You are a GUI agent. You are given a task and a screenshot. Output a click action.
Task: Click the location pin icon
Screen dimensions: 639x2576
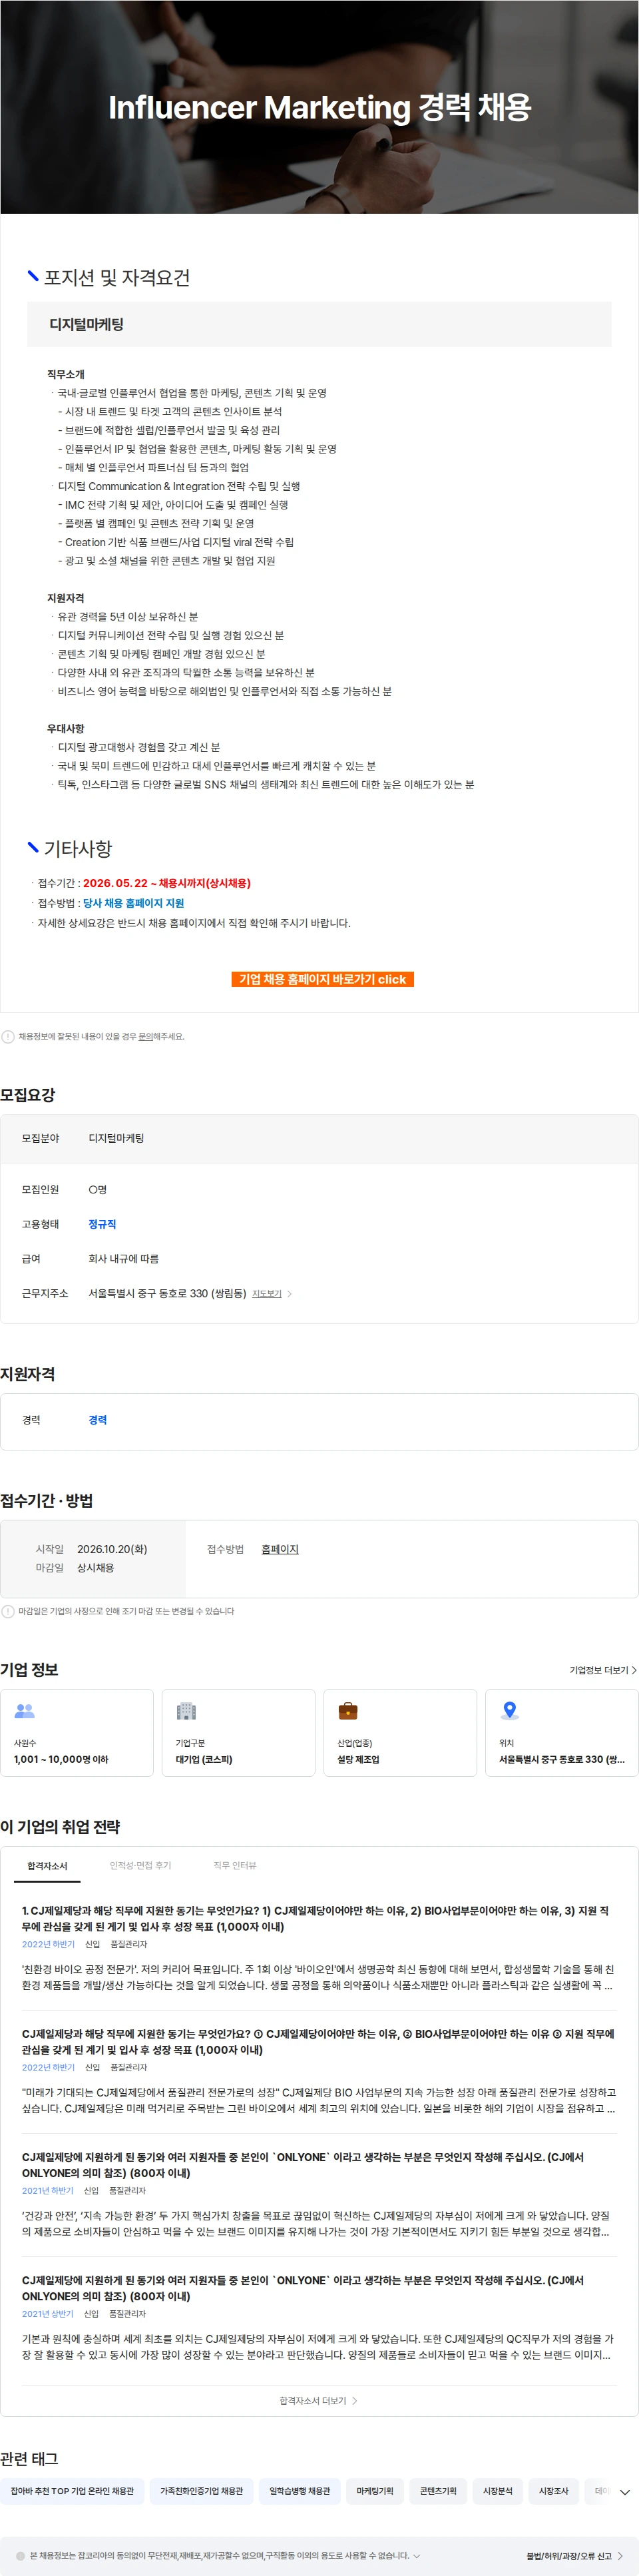tap(509, 1711)
